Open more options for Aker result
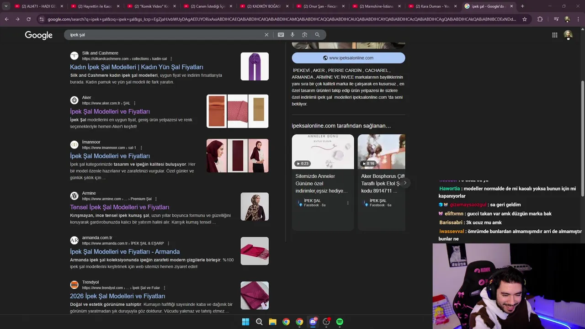The width and height of the screenshot is (585, 329). pyautogui.click(x=135, y=103)
